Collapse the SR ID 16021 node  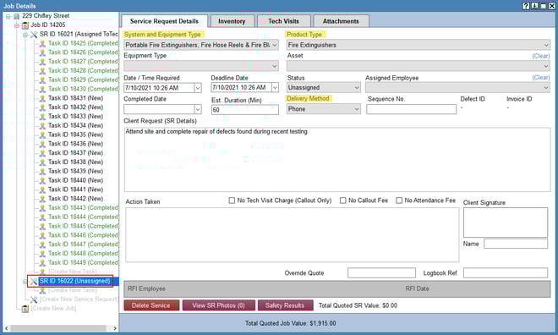(x=25, y=35)
